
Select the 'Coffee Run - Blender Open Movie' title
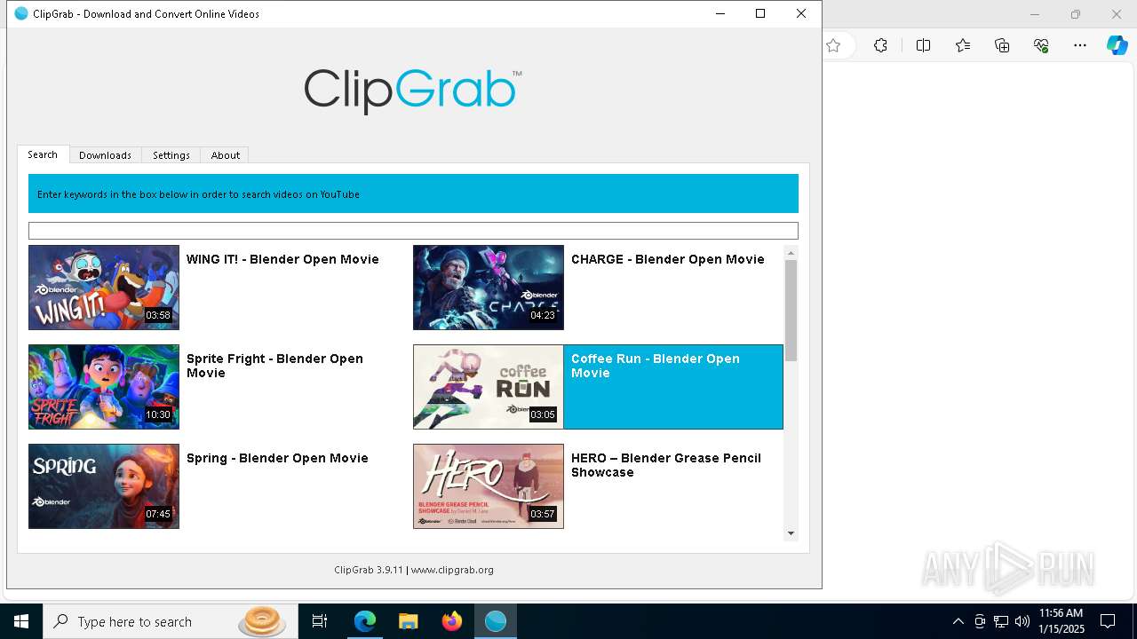[656, 366]
